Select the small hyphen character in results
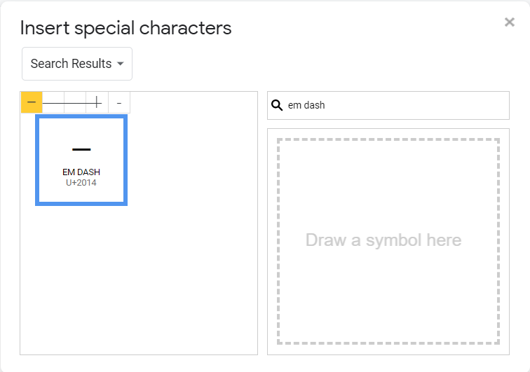The image size is (530, 372). coord(118,102)
